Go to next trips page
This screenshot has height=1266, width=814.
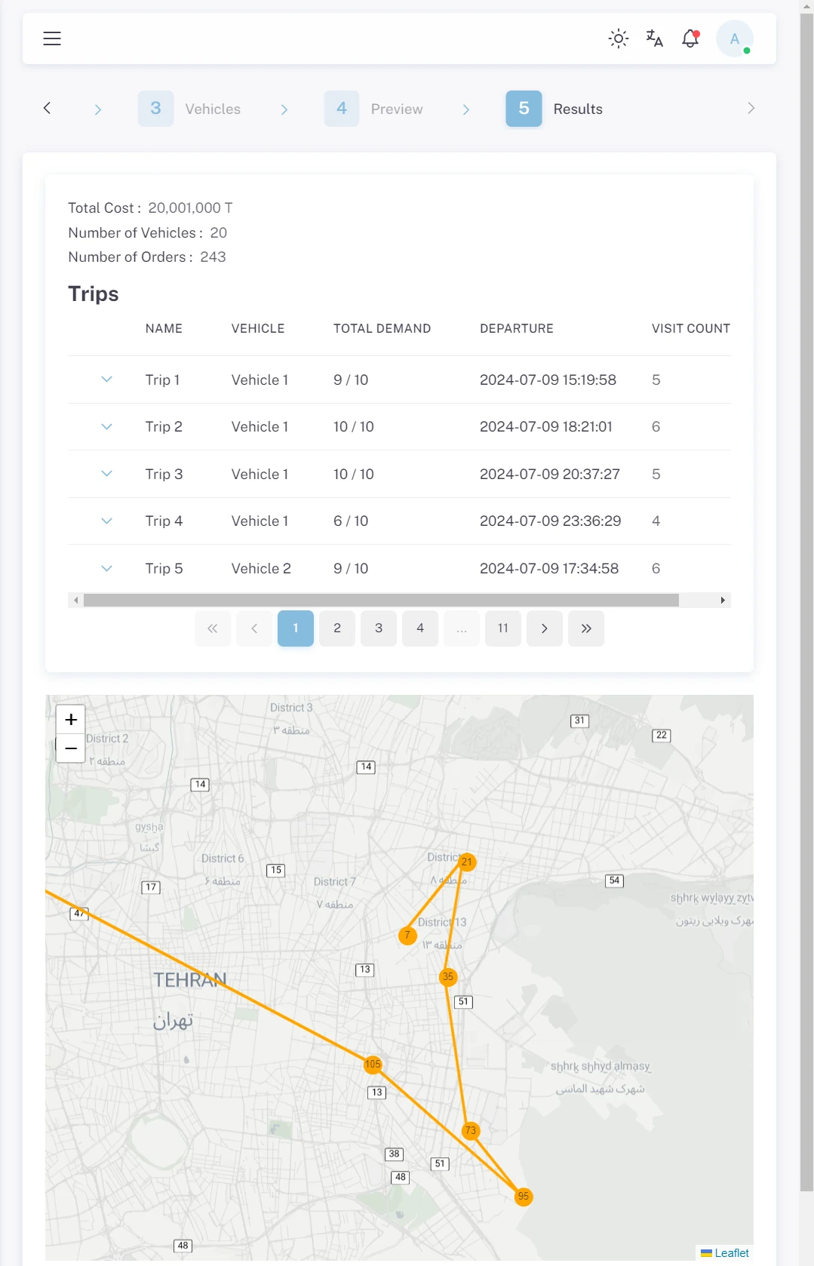tap(545, 628)
